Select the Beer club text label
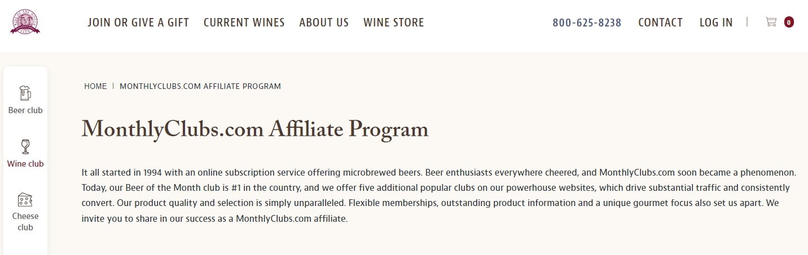 pyautogui.click(x=25, y=110)
